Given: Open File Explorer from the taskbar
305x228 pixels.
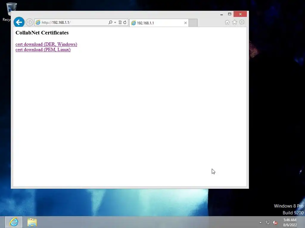Looking at the screenshot, I should [32, 222].
